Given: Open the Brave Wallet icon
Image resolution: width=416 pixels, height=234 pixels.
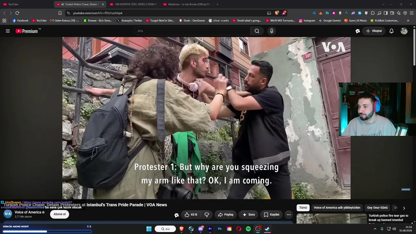Looking at the screenshot, I should pos(392,13).
